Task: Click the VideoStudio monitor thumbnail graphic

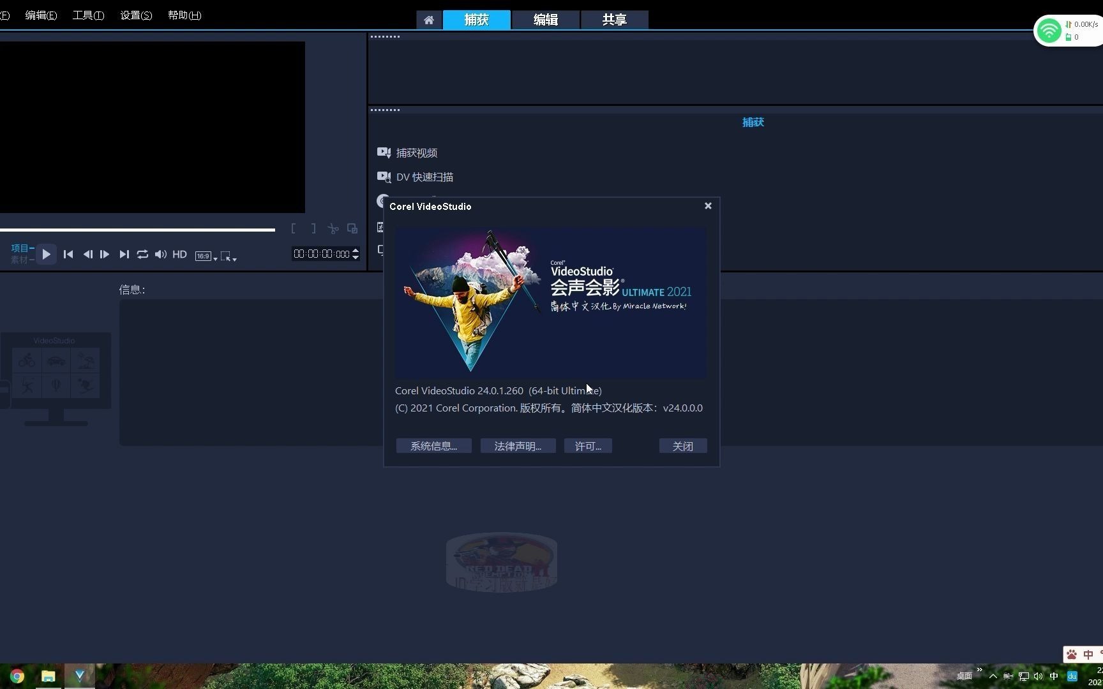Action: coord(56,379)
